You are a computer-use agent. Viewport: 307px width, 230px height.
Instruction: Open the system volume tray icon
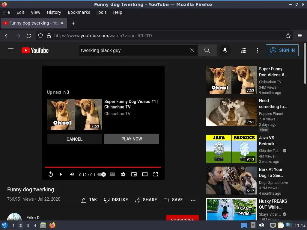click(x=261, y=225)
